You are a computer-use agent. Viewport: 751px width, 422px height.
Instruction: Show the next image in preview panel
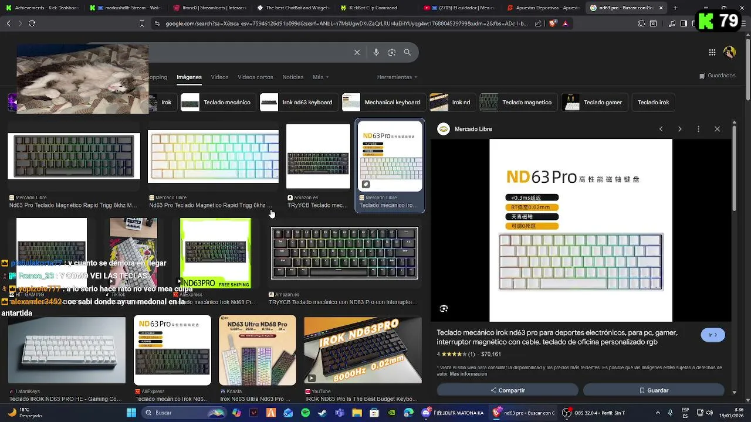(679, 129)
